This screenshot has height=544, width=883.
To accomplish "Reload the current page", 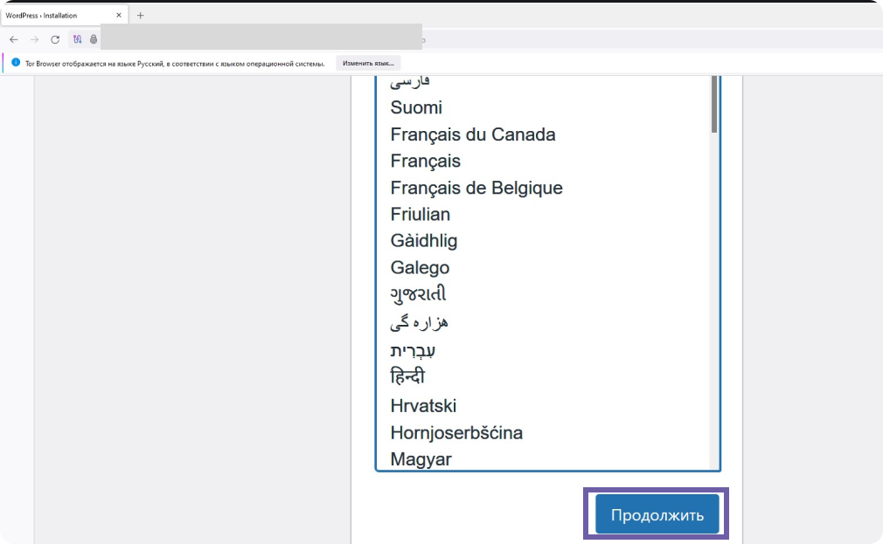I will [x=55, y=39].
